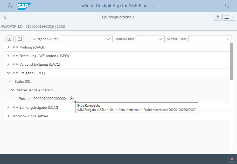This screenshot has width=237, height=164.
Task: Collapse the MM Freigabe (LREL) node
Action: 8,73
